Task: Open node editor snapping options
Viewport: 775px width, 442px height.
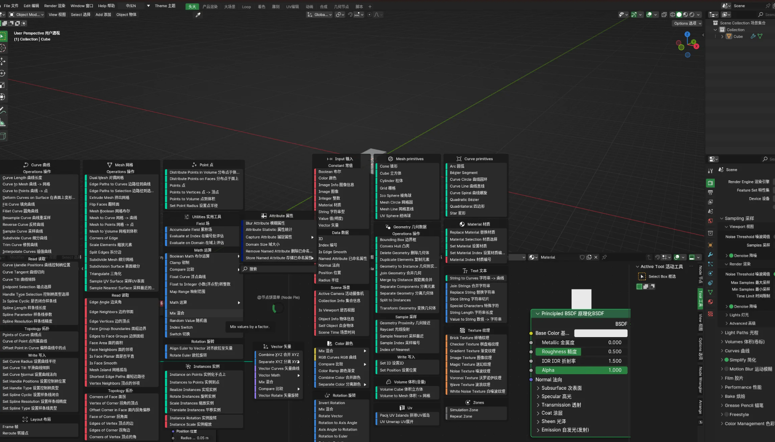Action: pos(666,257)
